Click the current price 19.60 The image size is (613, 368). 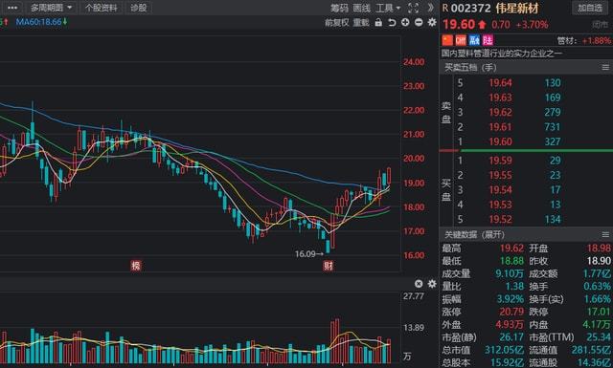459,25
